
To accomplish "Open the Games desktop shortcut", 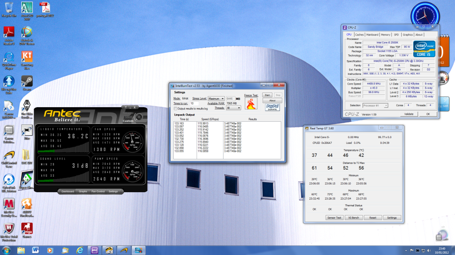I will 27,231.
